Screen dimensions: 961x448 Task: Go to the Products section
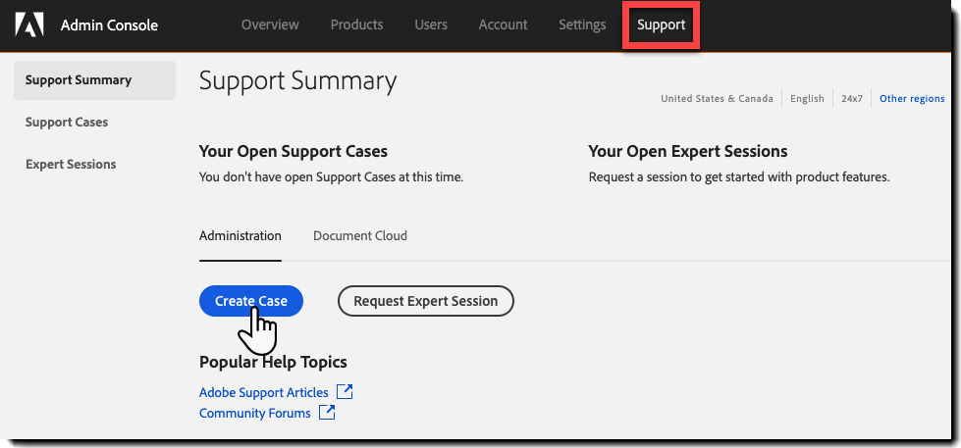[x=356, y=25]
